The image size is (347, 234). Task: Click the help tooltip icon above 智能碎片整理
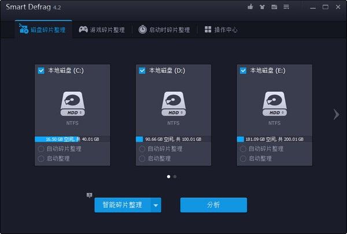point(90,195)
